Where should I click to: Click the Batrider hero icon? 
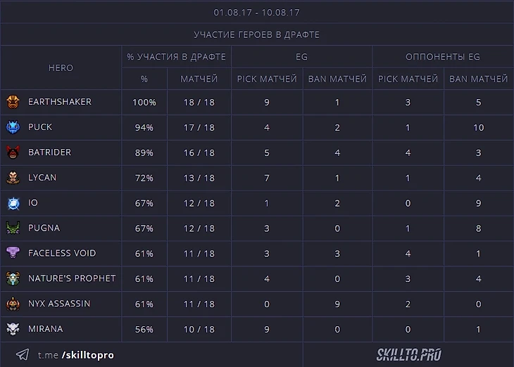13,153
